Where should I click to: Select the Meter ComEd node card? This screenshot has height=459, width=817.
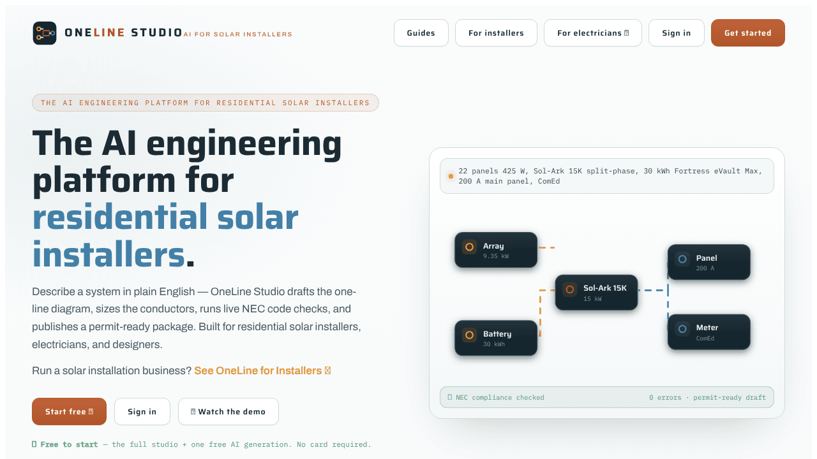[709, 332]
